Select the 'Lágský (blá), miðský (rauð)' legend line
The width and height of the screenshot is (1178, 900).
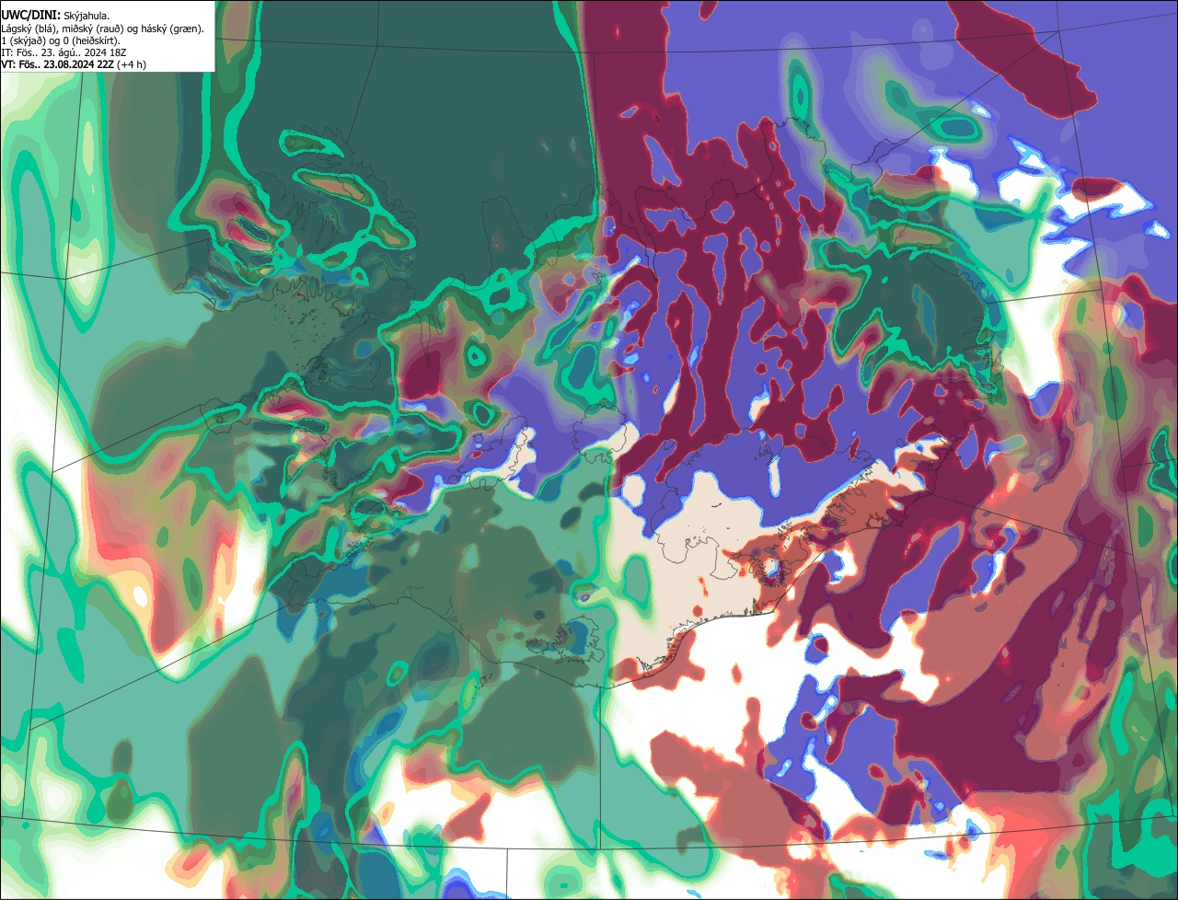(x=103, y=29)
